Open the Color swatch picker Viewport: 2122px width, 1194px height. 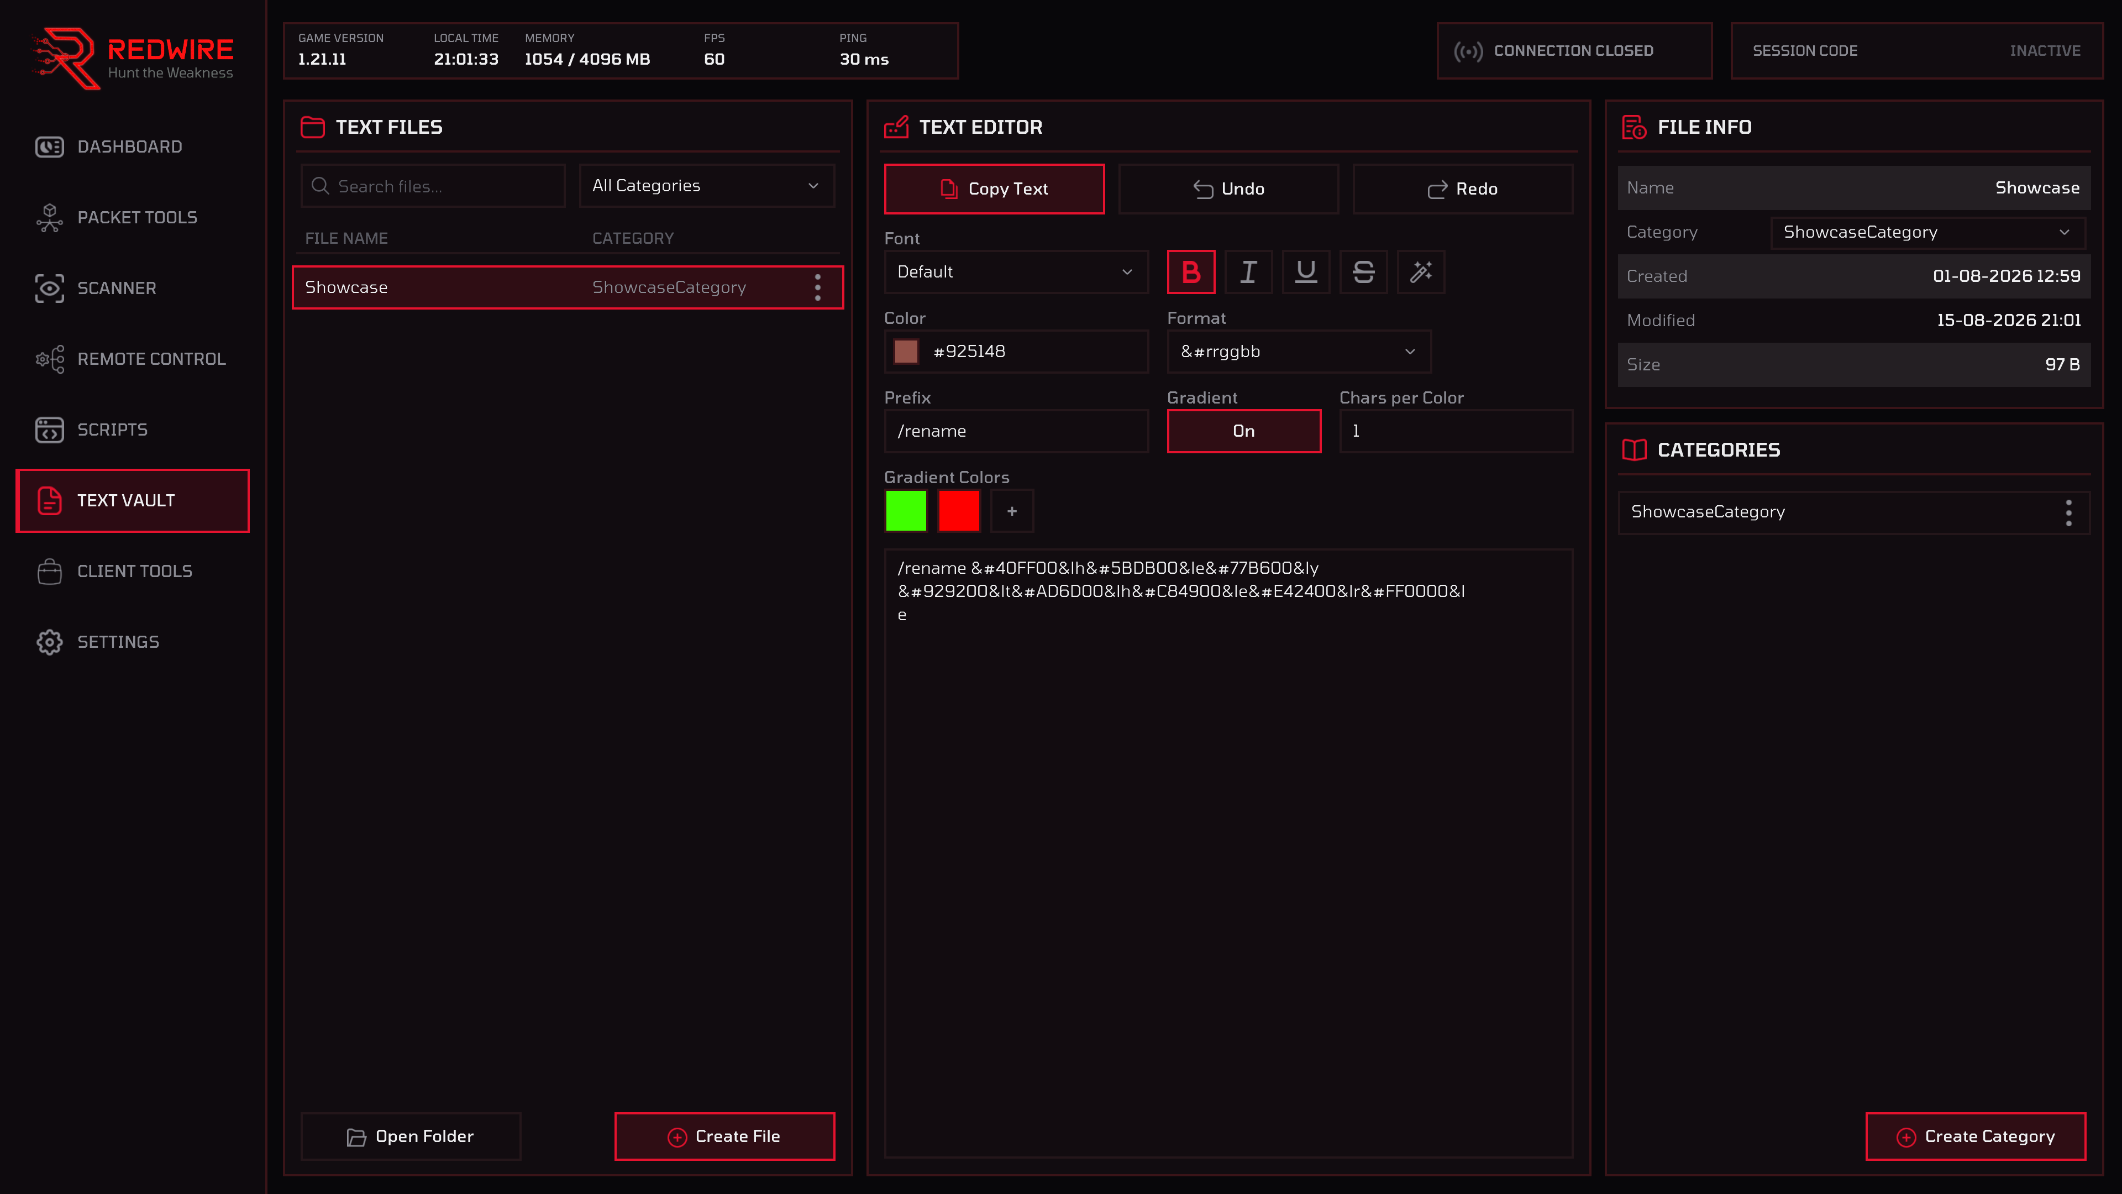[x=906, y=352]
